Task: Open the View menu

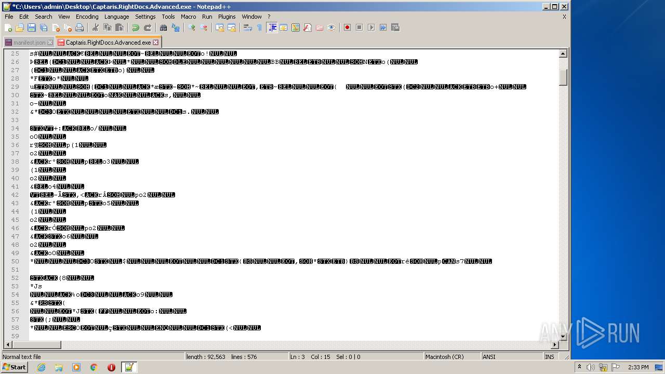Action: coord(64,17)
